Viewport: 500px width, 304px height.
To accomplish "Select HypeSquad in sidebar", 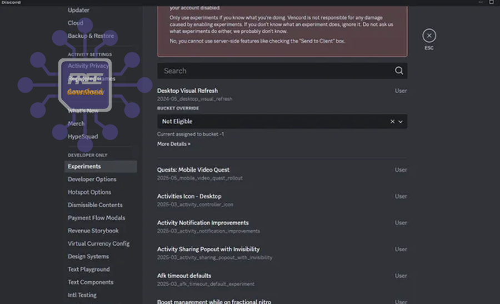I will (83, 137).
